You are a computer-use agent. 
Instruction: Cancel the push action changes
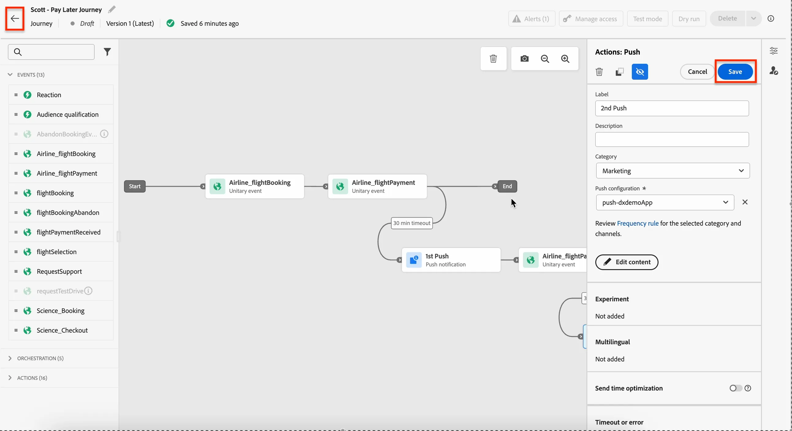697,71
